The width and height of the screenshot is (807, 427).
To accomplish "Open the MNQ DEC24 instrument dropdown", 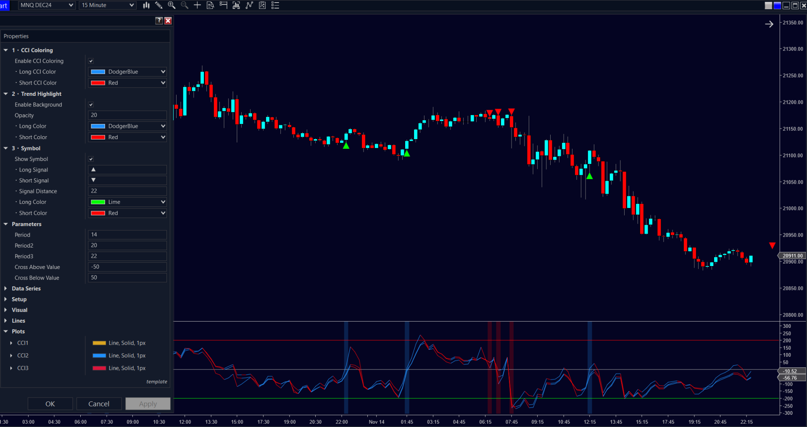I will [47, 5].
